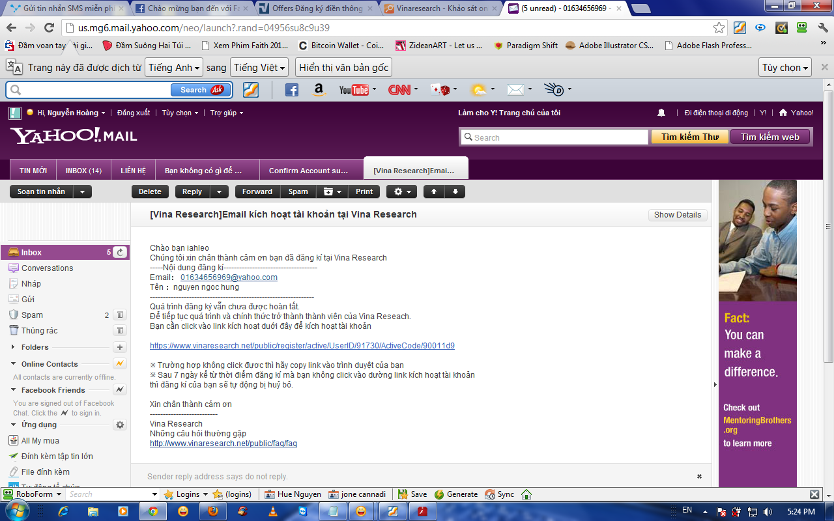This screenshot has height=521, width=834.
Task: Open the gear actions dropdown in mail toolbar
Action: point(401,191)
